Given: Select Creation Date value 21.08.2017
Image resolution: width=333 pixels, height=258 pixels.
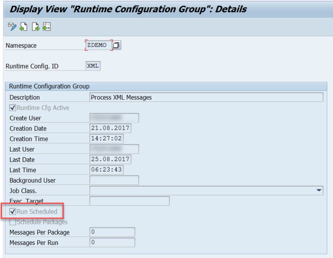Looking at the screenshot, I should [110, 128].
